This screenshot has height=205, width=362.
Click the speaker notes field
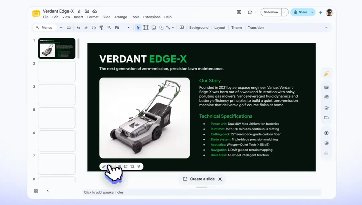(201, 192)
